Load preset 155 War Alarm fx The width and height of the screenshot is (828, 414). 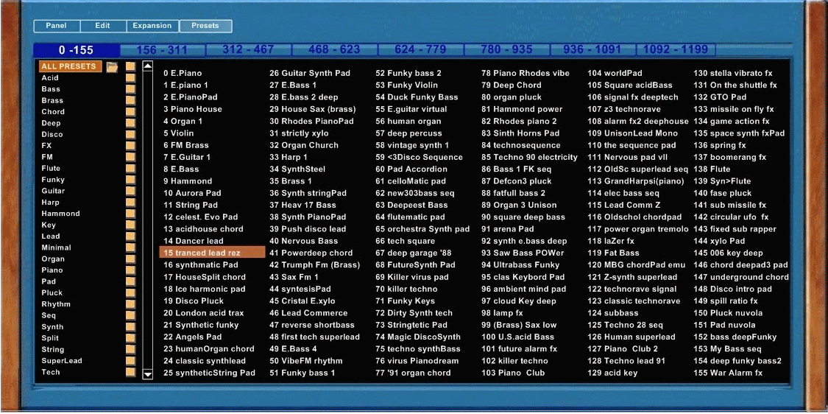pyautogui.click(x=728, y=373)
